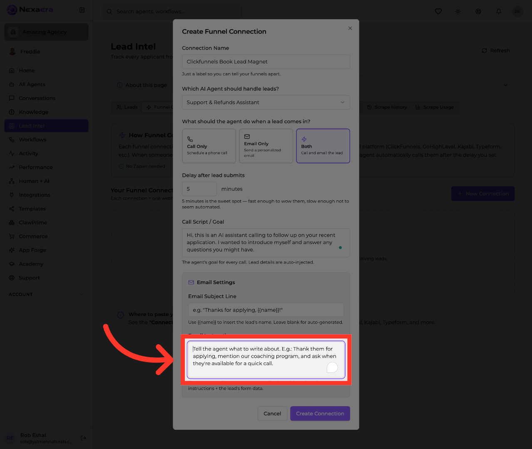Open Conversations in sidebar
Screen dimensions: 532x449
pyautogui.click(x=46, y=98)
